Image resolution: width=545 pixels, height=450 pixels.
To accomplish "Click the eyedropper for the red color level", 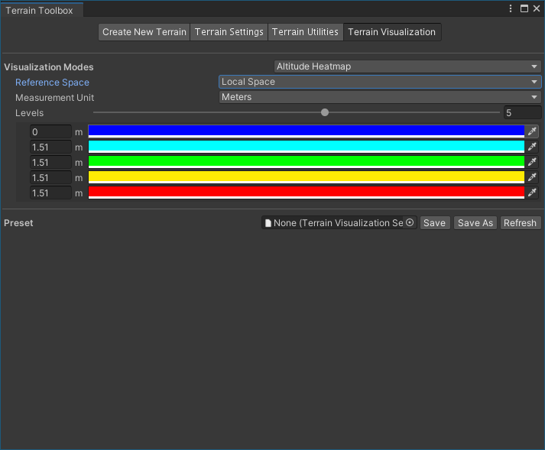I will coord(533,193).
